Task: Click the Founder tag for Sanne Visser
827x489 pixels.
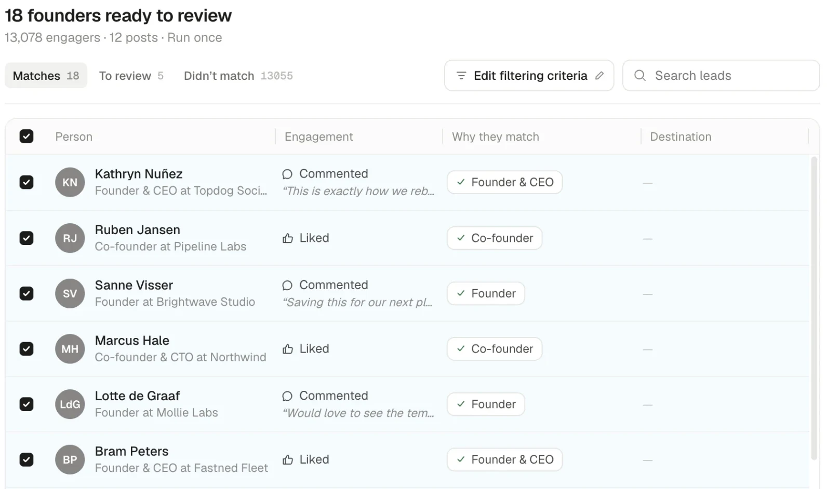Action: (x=486, y=293)
